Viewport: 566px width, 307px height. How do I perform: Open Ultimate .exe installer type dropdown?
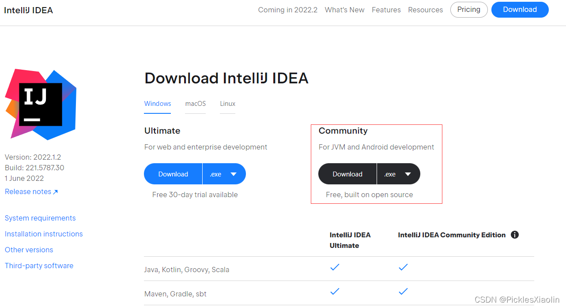click(224, 174)
